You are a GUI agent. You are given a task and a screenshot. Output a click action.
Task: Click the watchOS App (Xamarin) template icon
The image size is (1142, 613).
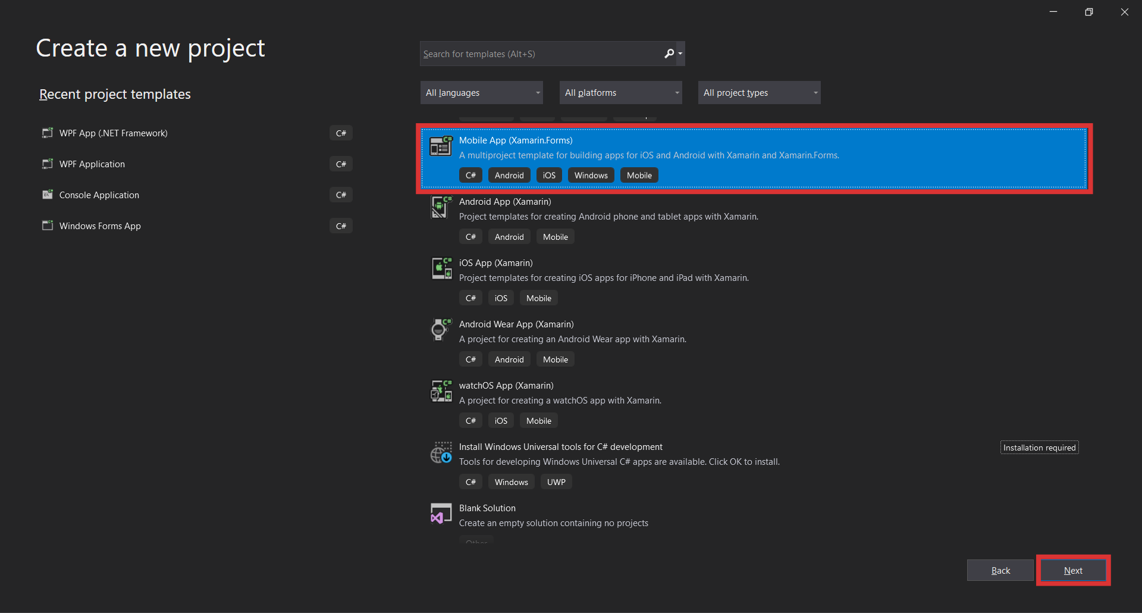(x=441, y=391)
